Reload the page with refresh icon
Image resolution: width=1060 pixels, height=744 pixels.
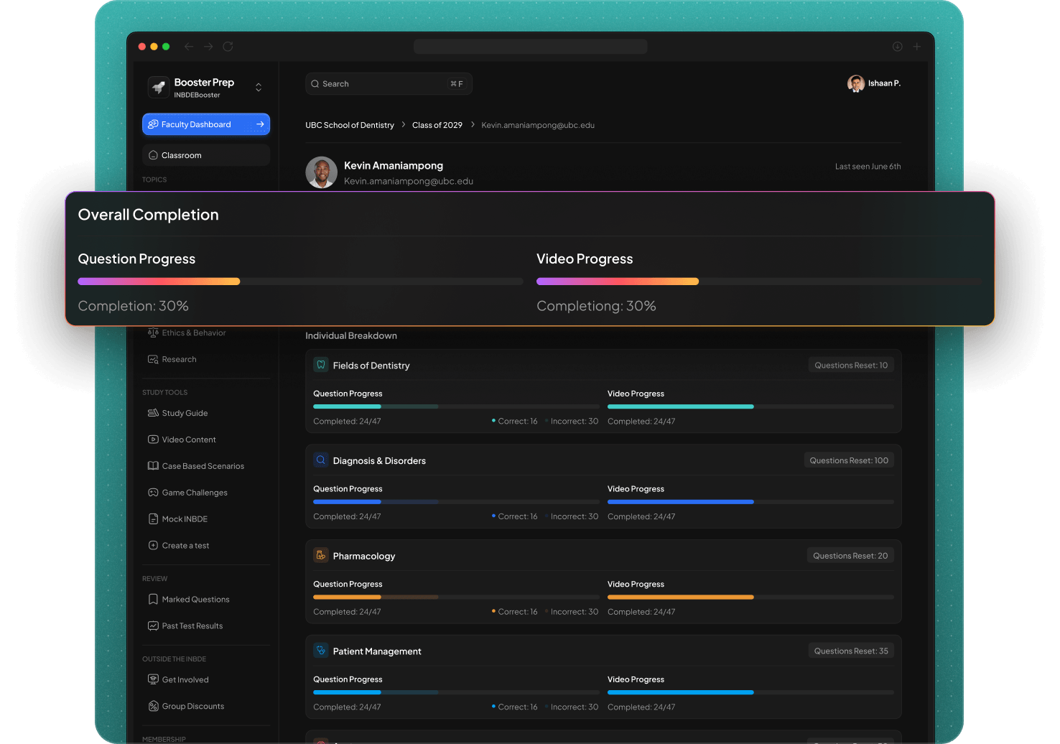[228, 47]
